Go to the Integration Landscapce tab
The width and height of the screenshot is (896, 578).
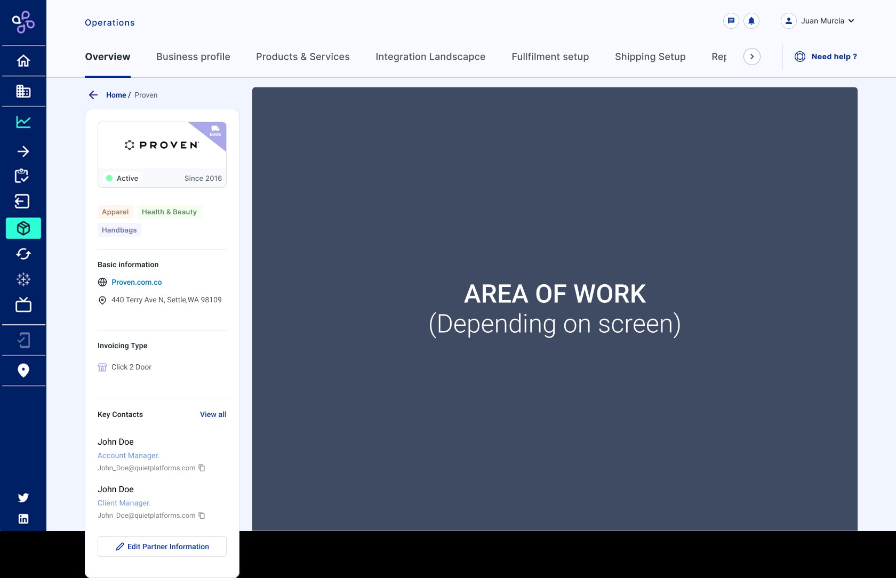pos(430,57)
